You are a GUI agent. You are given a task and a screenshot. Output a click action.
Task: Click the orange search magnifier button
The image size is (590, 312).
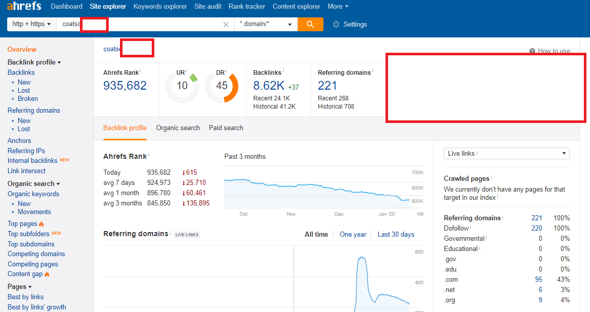[310, 24]
